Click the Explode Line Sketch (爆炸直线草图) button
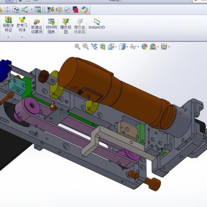 (x=80, y=26)
